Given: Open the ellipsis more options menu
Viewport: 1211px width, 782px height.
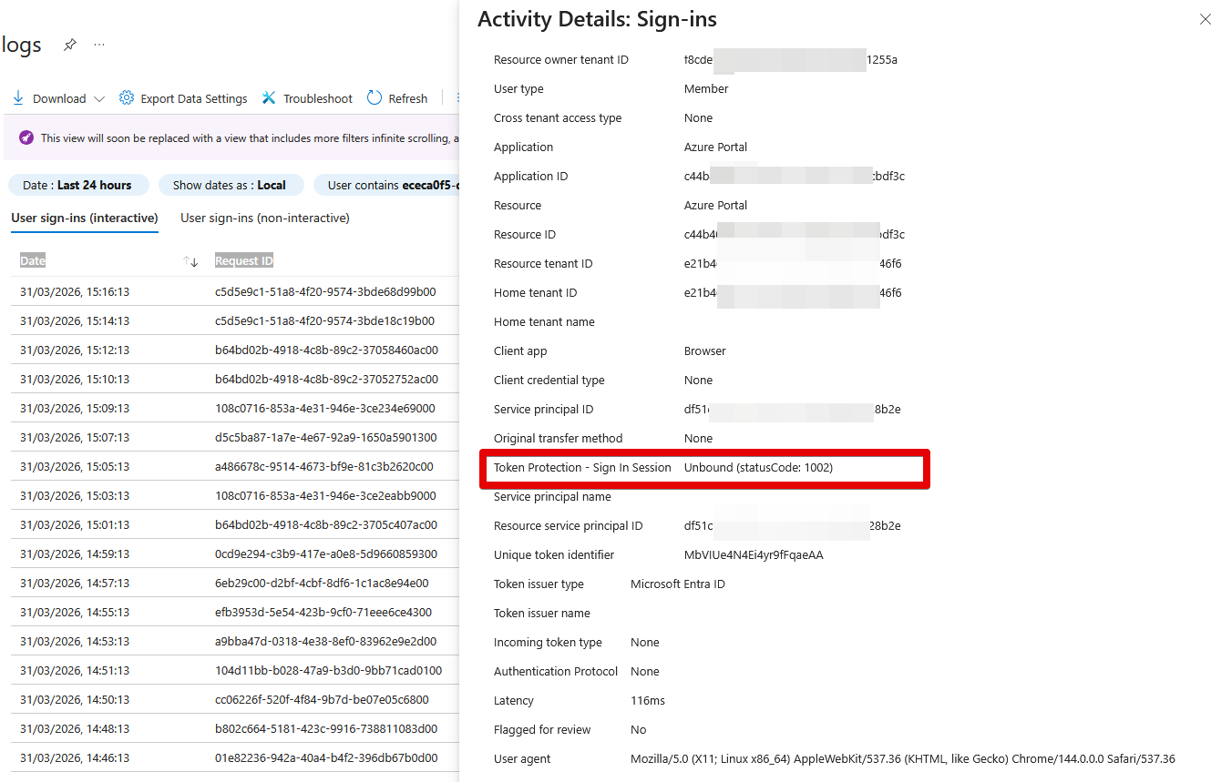Looking at the screenshot, I should [x=99, y=45].
